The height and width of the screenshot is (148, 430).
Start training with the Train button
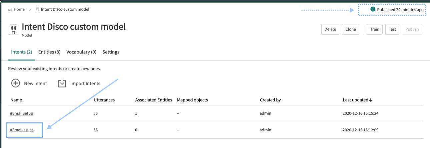coord(375,29)
